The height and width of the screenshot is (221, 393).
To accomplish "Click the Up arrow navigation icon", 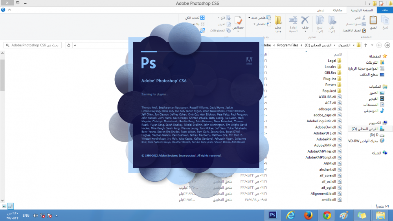I will (365, 45).
